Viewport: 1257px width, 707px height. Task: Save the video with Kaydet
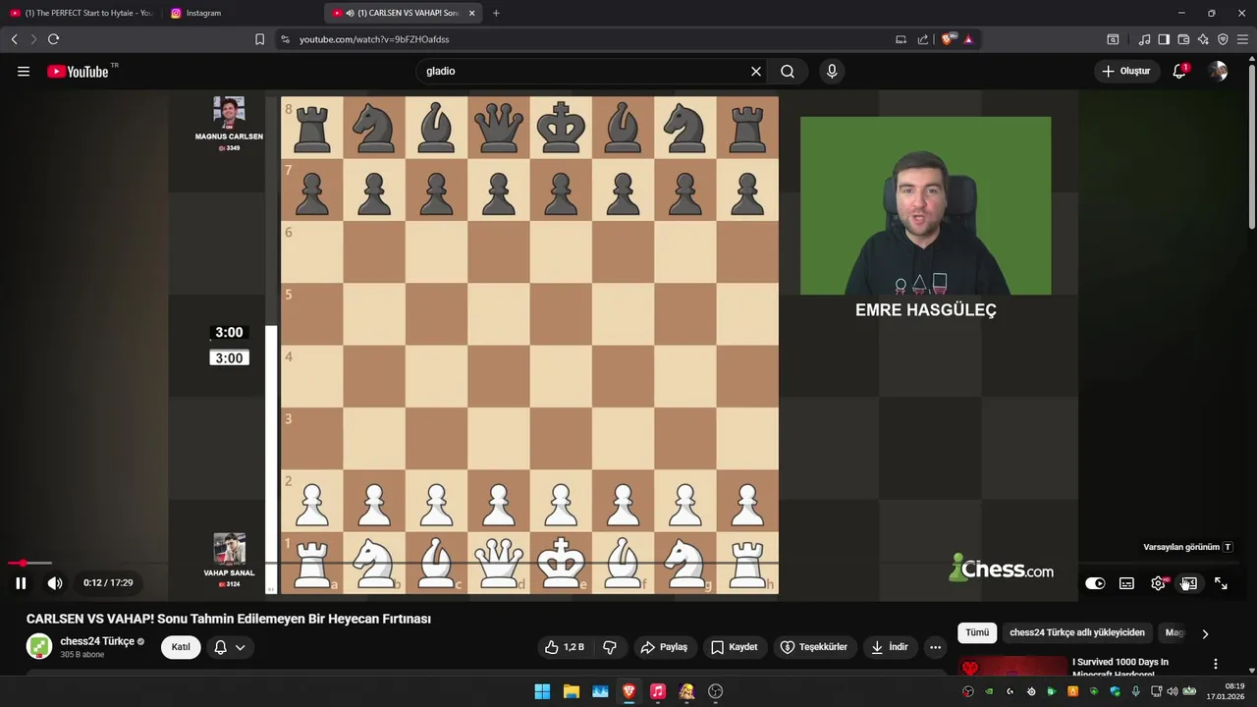[x=735, y=647]
